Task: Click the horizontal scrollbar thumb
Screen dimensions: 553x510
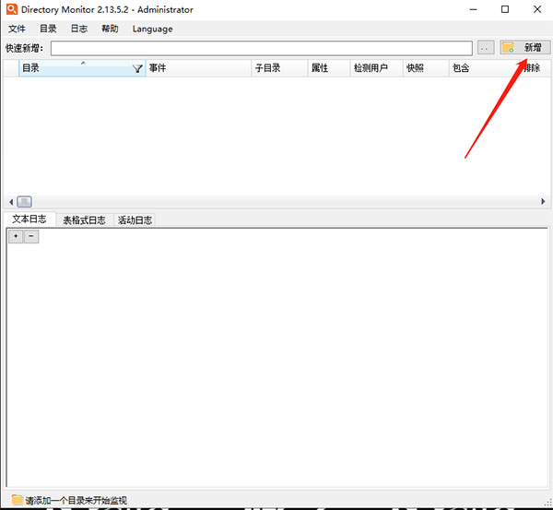Action: pos(24,202)
